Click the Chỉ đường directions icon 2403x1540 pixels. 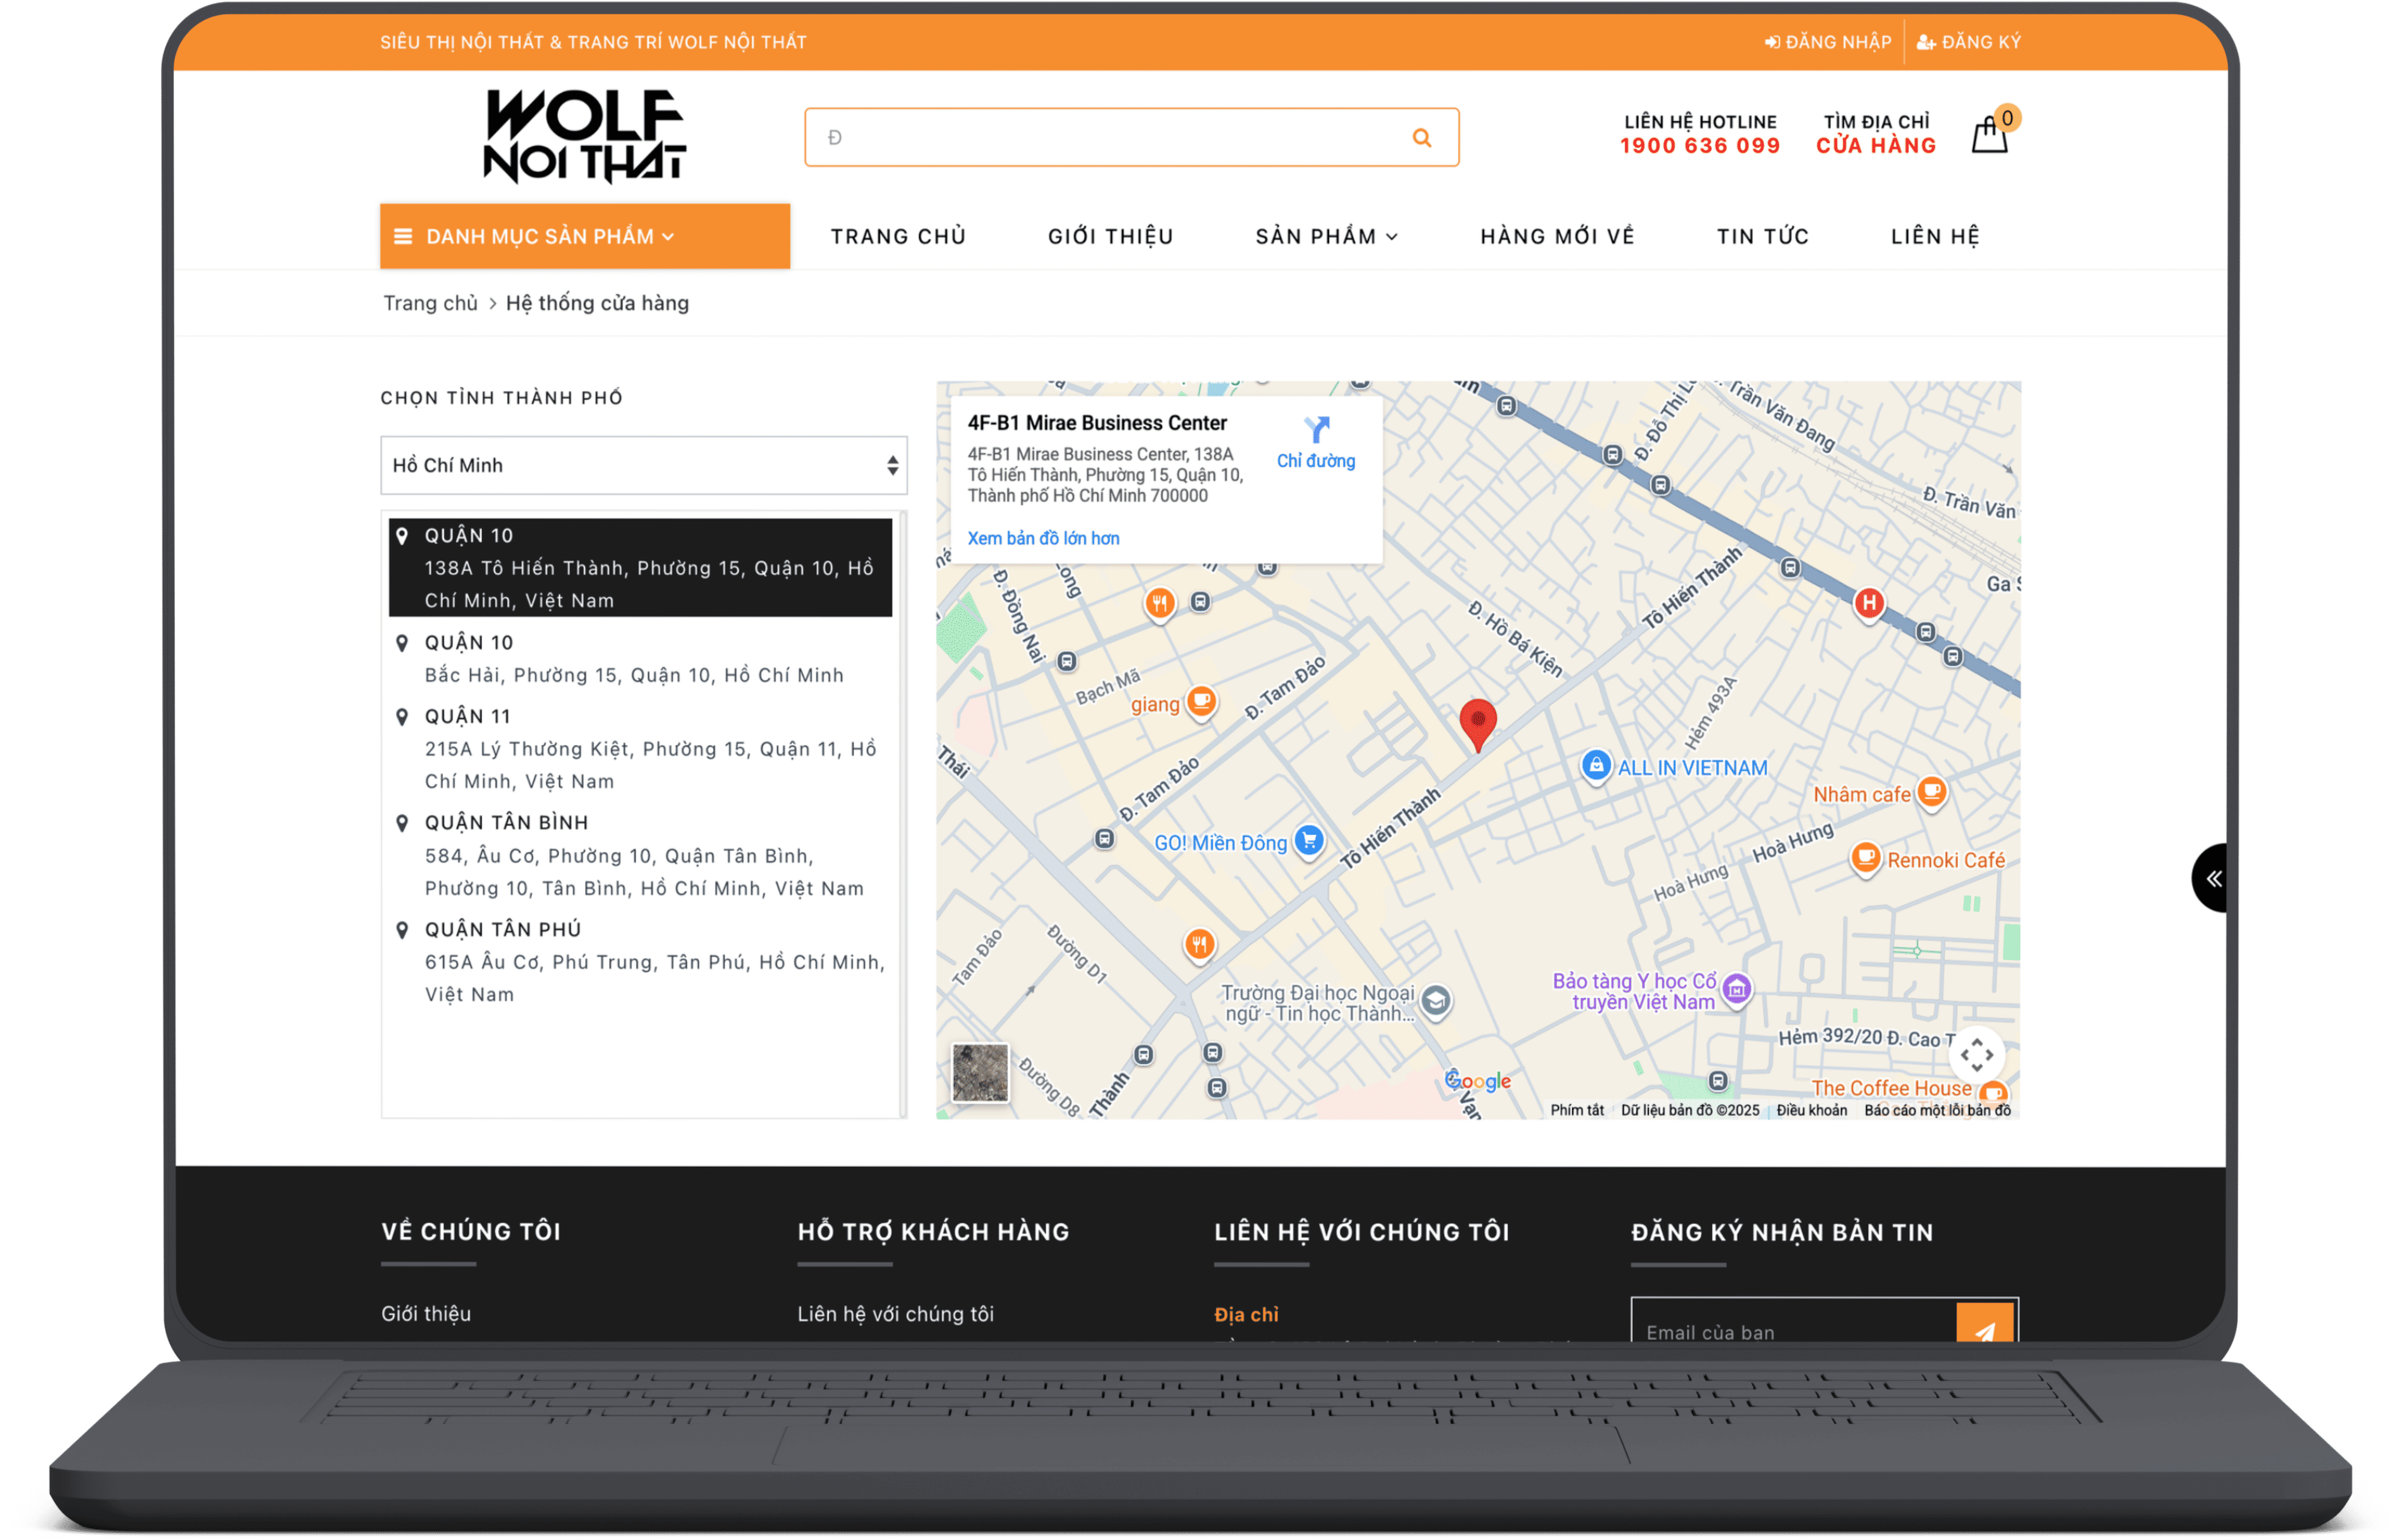tap(1316, 430)
